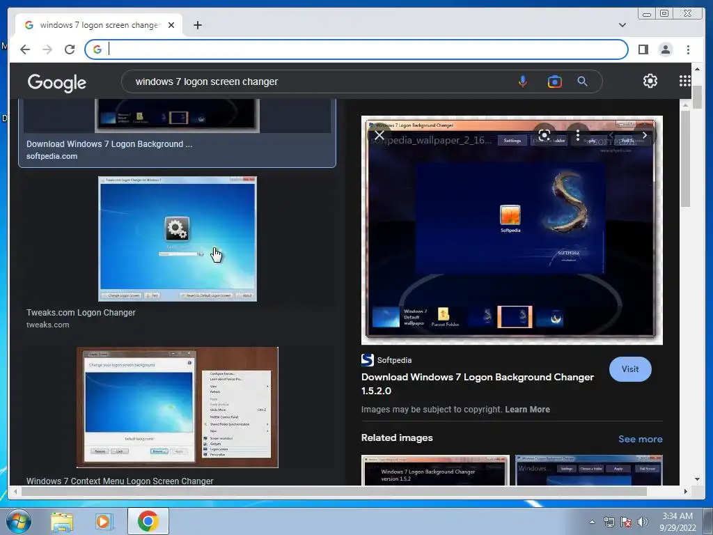Reload the current page

(x=69, y=49)
